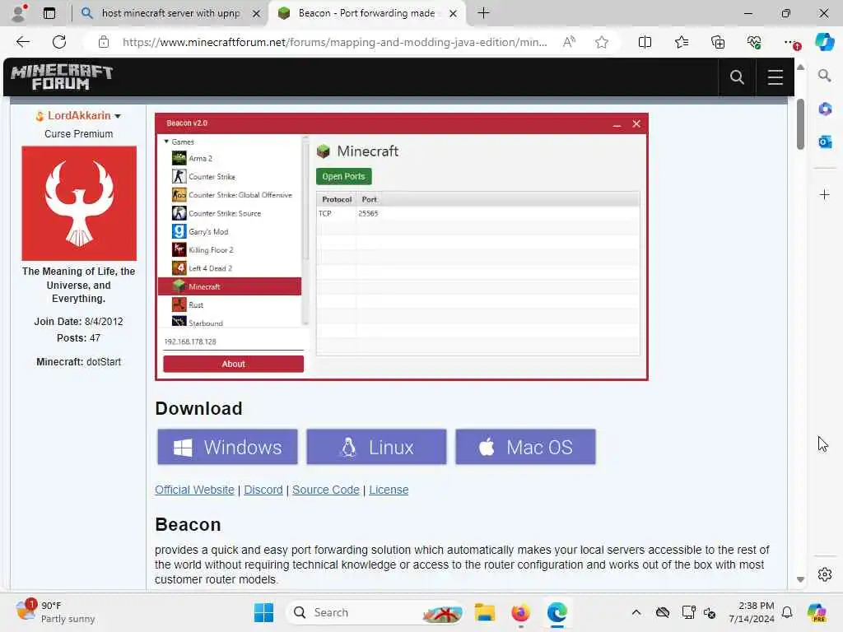Open Microsoft 365 sidebar icon
The height and width of the screenshot is (632, 843).
pyautogui.click(x=825, y=109)
